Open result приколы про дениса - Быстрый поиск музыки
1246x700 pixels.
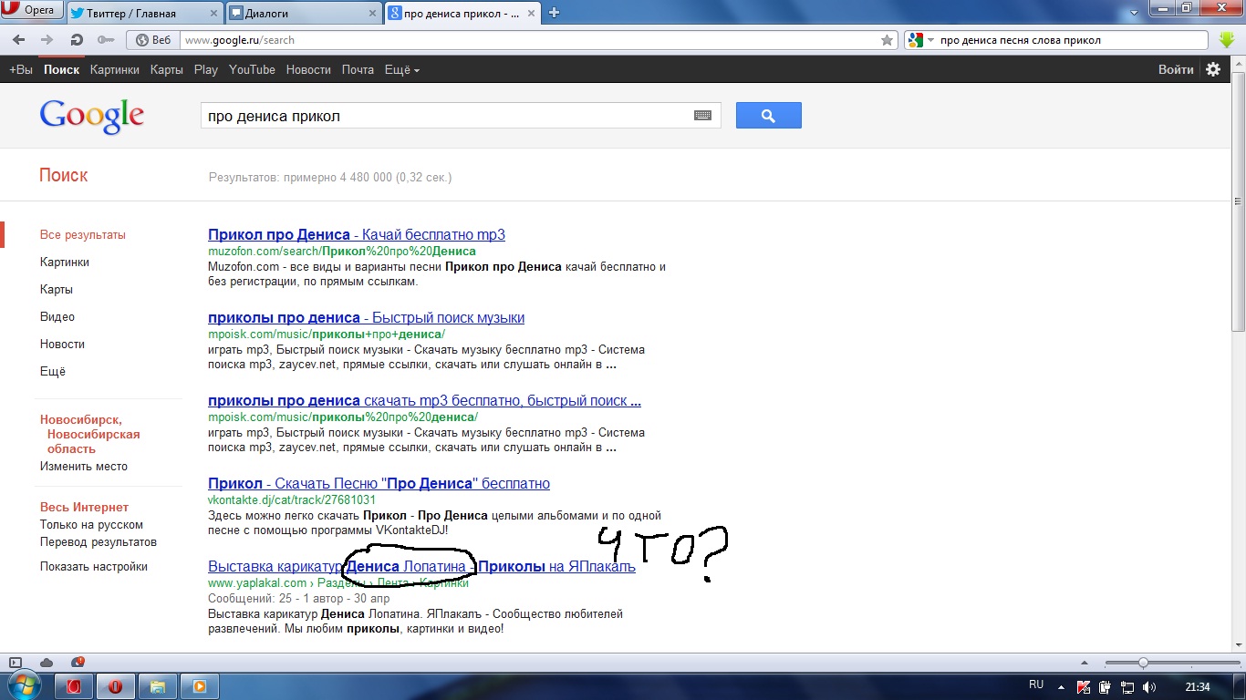(366, 317)
